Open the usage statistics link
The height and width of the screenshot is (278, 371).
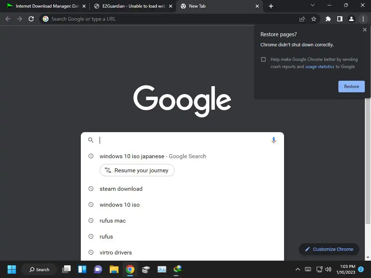click(320, 67)
